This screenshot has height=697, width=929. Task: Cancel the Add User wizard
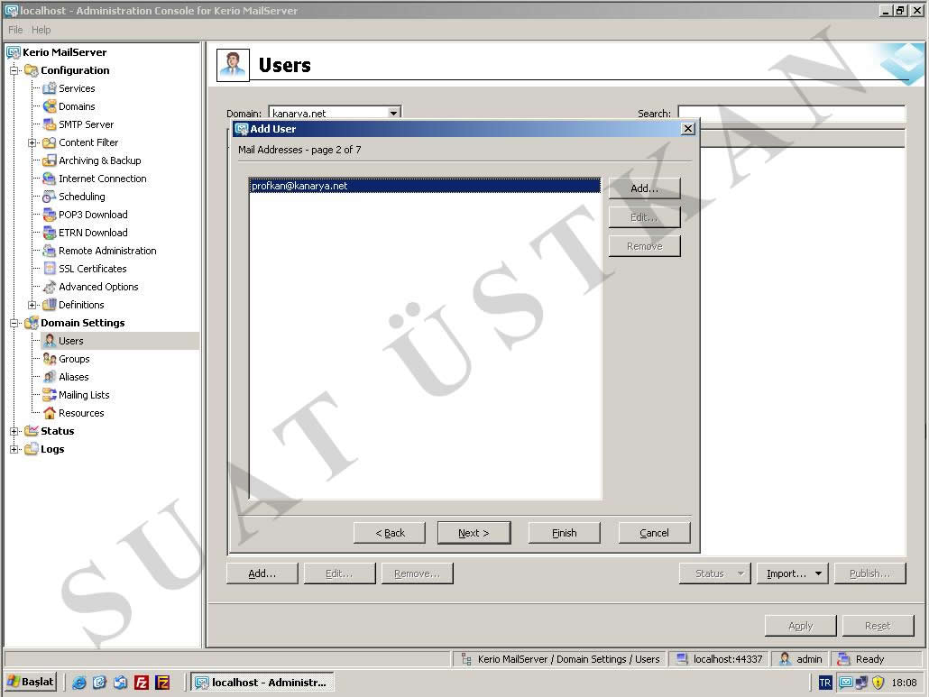tap(655, 533)
